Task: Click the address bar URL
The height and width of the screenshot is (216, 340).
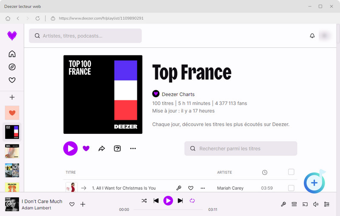Action: 101,18
